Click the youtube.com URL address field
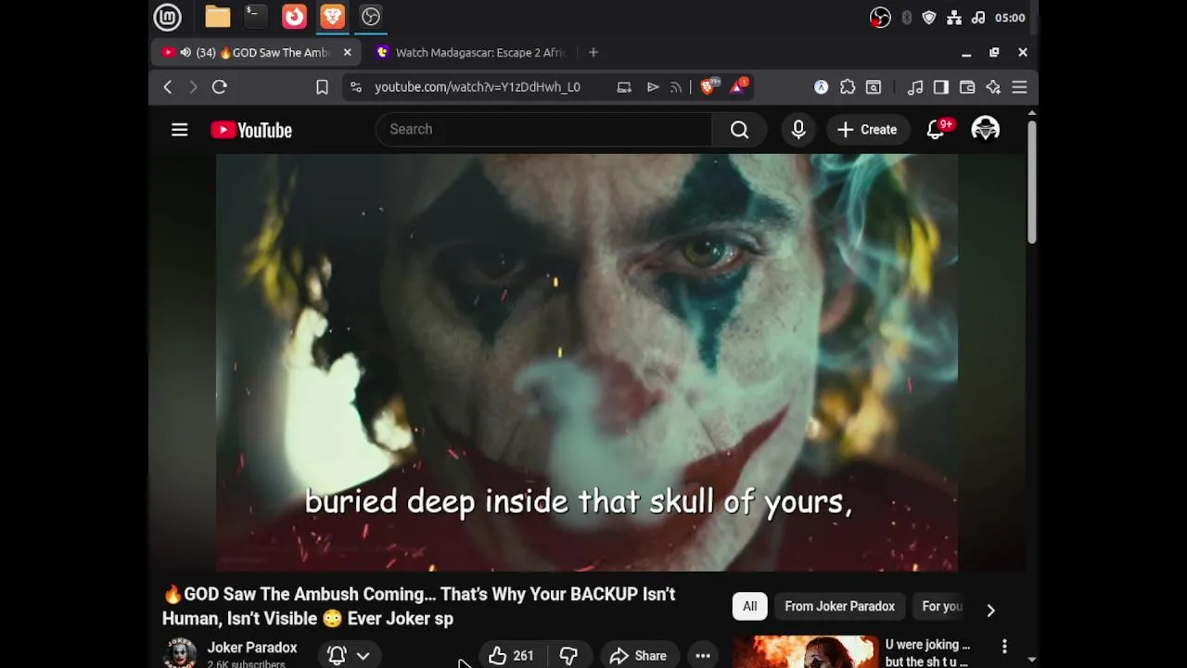1187x668 pixels. (477, 87)
